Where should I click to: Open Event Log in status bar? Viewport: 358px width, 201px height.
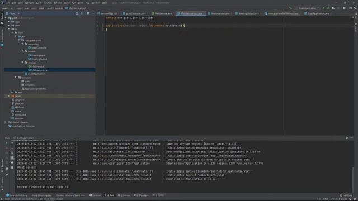(x=346, y=195)
